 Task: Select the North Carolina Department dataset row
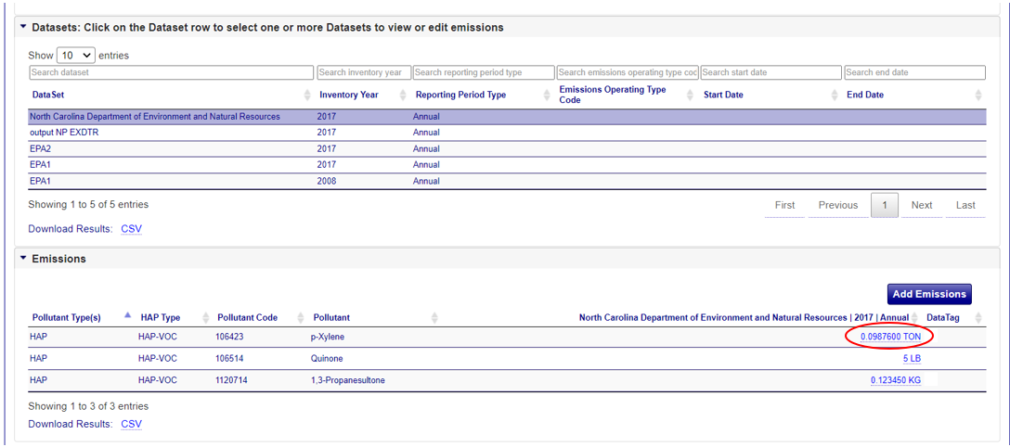tap(507, 117)
